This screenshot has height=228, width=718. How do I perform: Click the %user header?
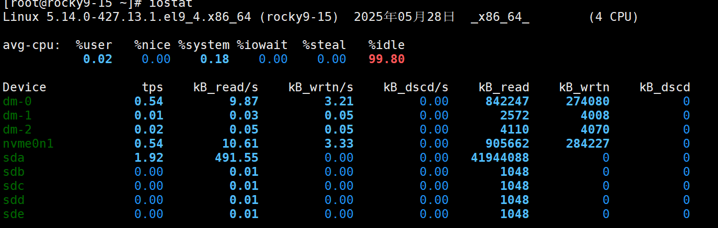click(x=94, y=45)
